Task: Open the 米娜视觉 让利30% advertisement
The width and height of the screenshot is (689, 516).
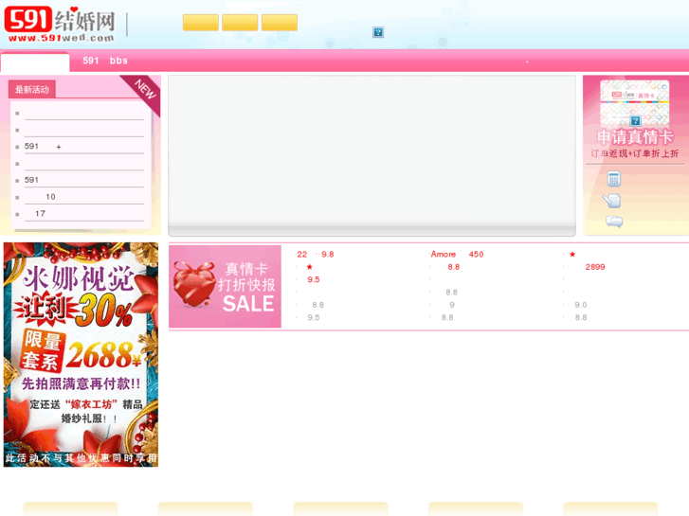Action: (81, 354)
